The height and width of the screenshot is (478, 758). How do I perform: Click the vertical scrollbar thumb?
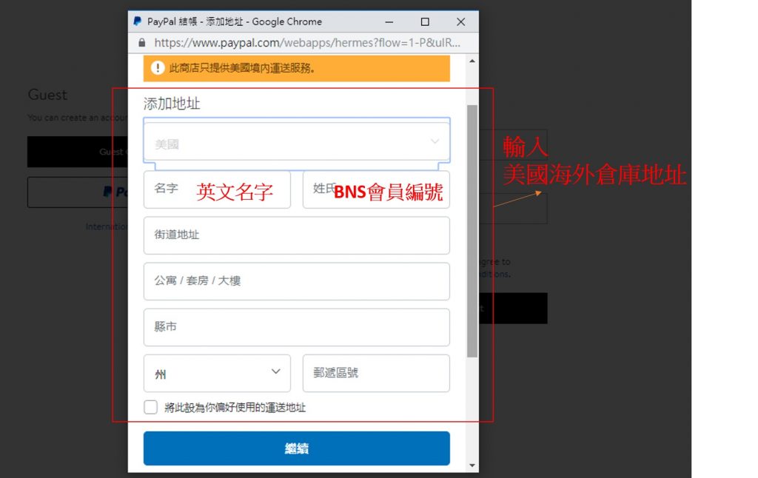click(x=472, y=229)
